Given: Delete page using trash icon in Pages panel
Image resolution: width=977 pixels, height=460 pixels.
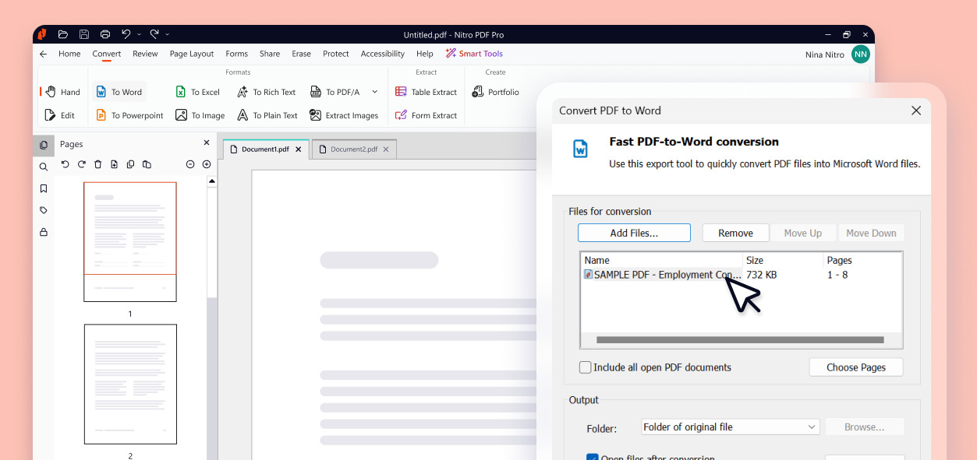Looking at the screenshot, I should 97,164.
